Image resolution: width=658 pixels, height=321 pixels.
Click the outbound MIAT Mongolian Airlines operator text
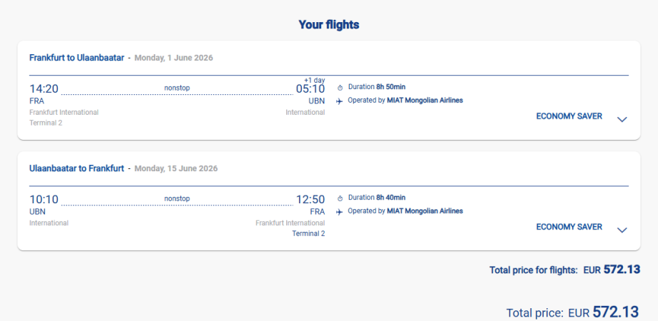point(425,101)
